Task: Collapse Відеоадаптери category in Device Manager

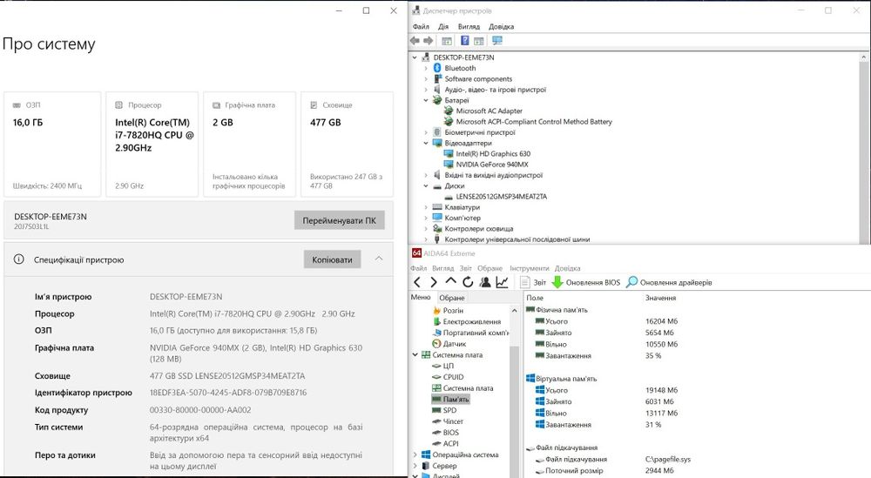Action: pyautogui.click(x=426, y=144)
